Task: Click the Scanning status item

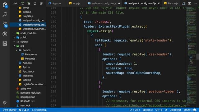Action: [39, 110]
